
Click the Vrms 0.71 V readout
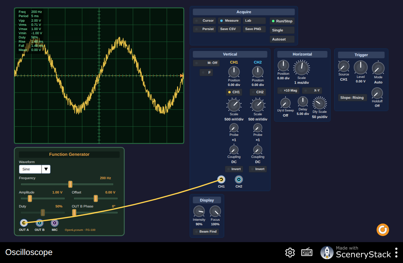pos(30,25)
